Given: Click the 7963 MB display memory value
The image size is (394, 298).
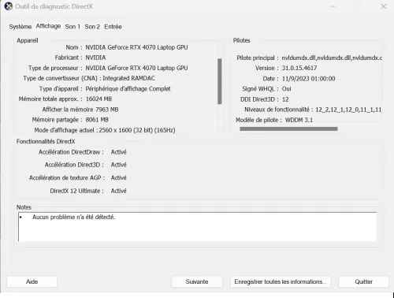Looking at the screenshot, I should click(107, 110).
